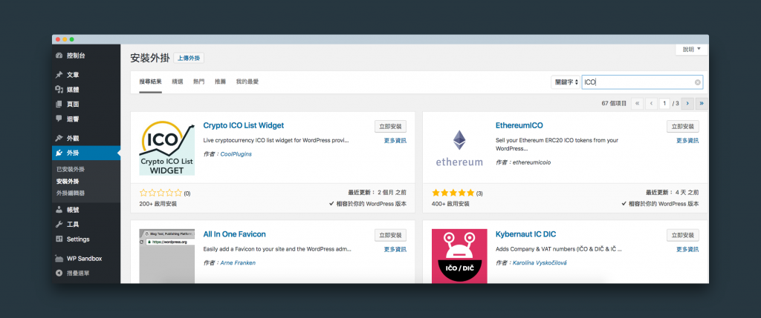
Task: Click the 200+ 啟用安裝 text
Action: (158, 204)
